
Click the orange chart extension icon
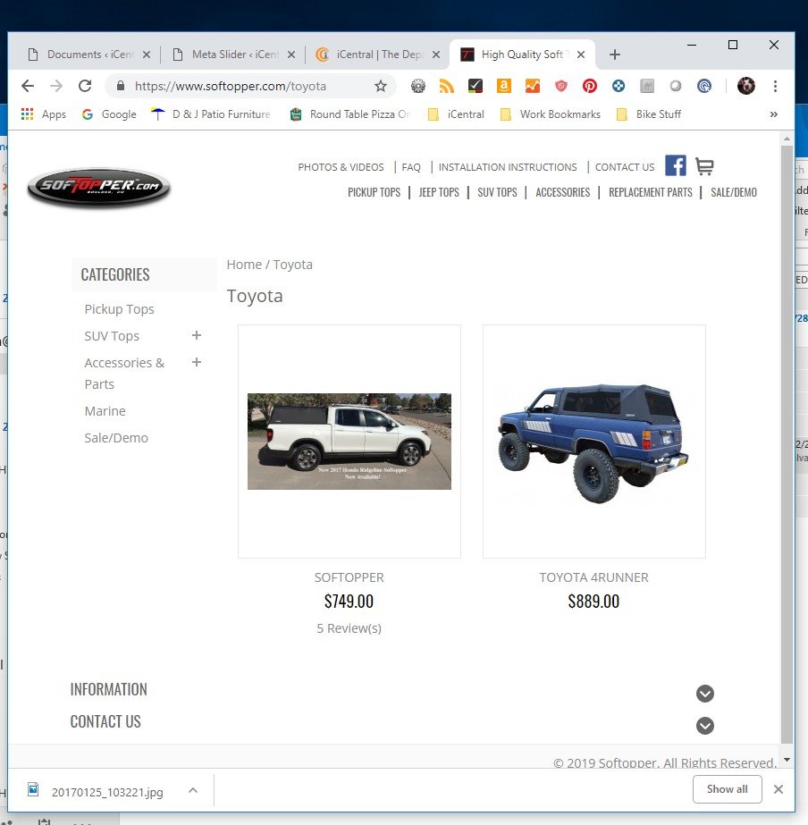(x=533, y=86)
